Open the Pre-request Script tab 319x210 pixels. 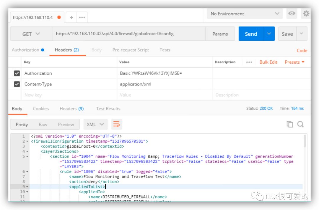point(131,50)
